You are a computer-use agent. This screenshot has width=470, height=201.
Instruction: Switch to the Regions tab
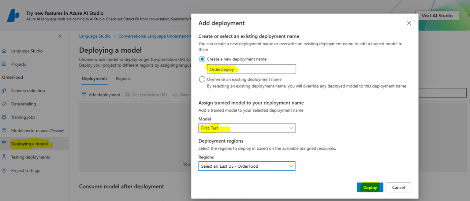click(123, 78)
